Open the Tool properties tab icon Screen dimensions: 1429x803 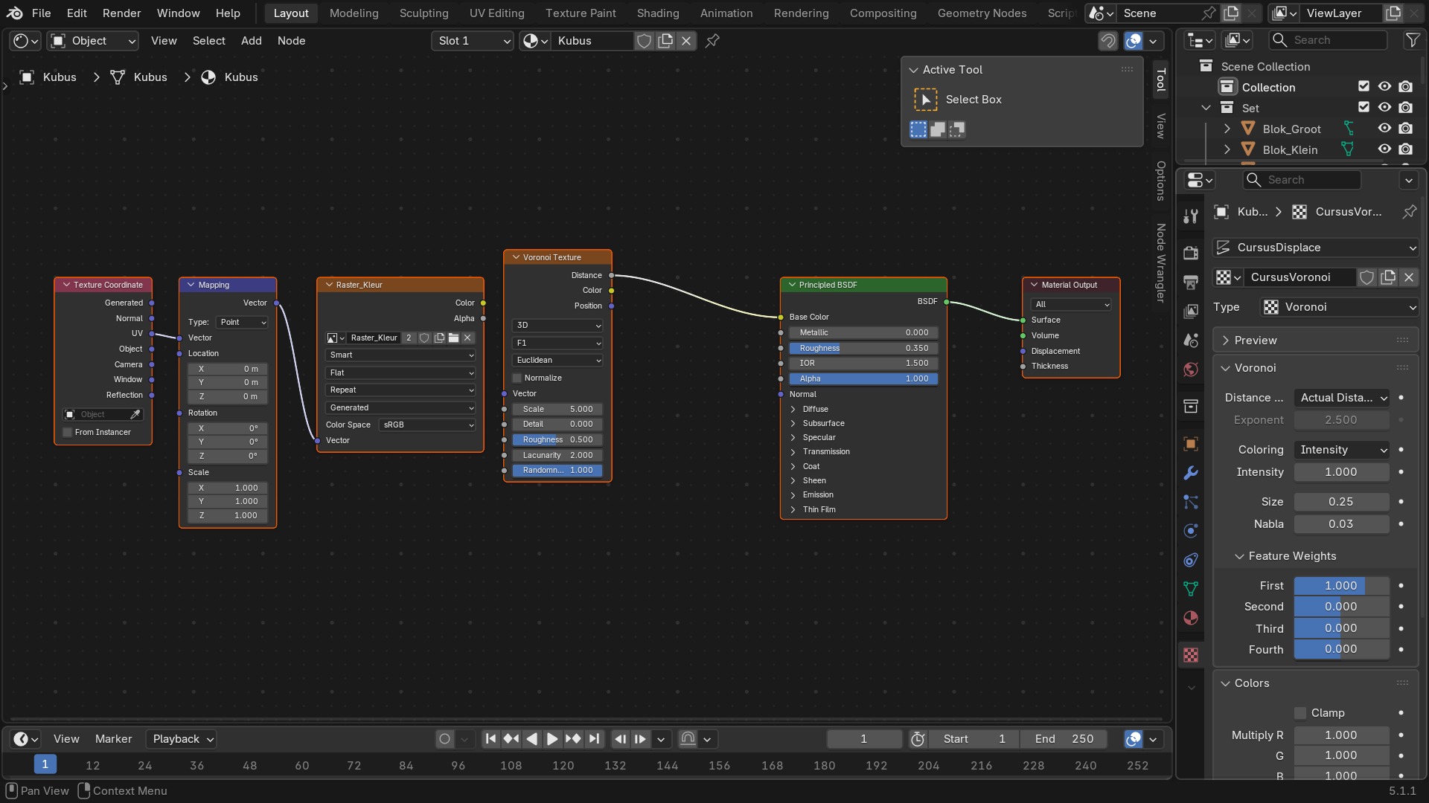coord(1191,216)
